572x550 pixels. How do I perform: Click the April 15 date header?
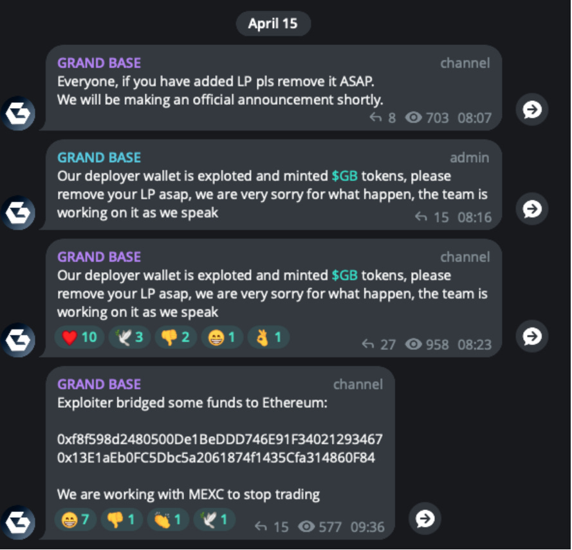[x=273, y=23]
